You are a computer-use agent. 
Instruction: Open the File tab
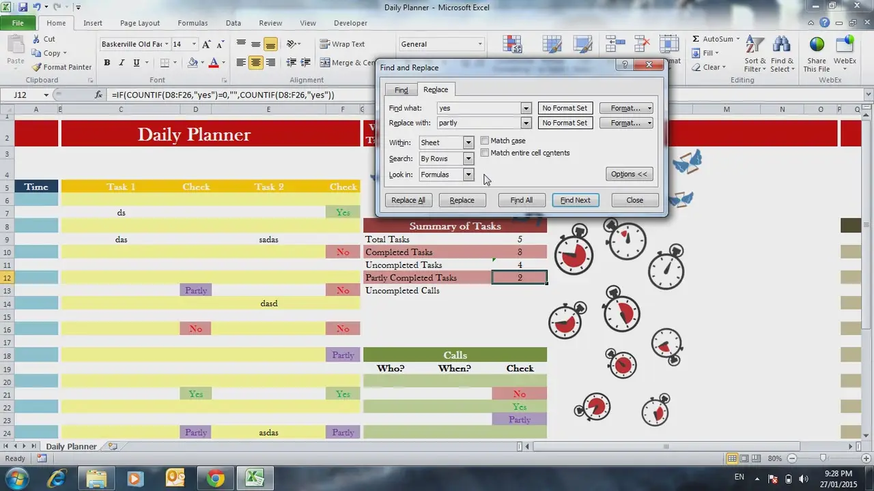tap(18, 23)
